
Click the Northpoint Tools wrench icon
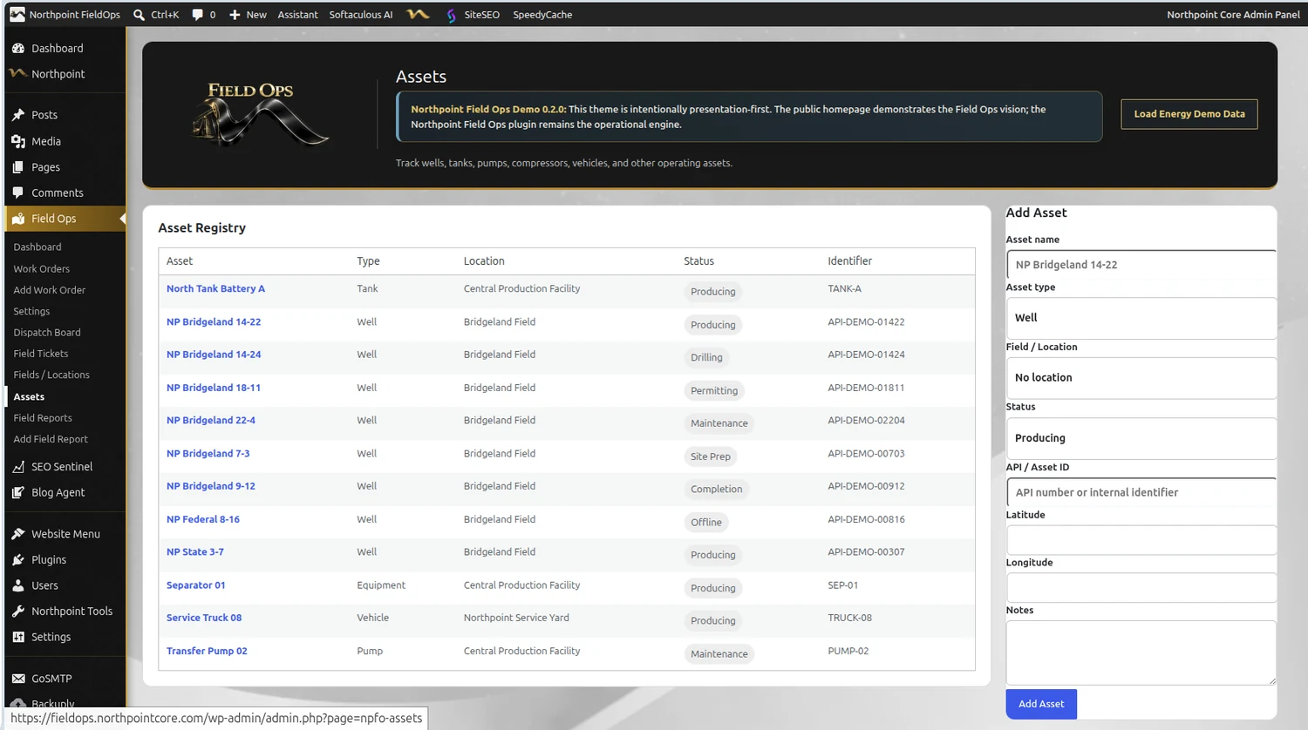pos(18,612)
